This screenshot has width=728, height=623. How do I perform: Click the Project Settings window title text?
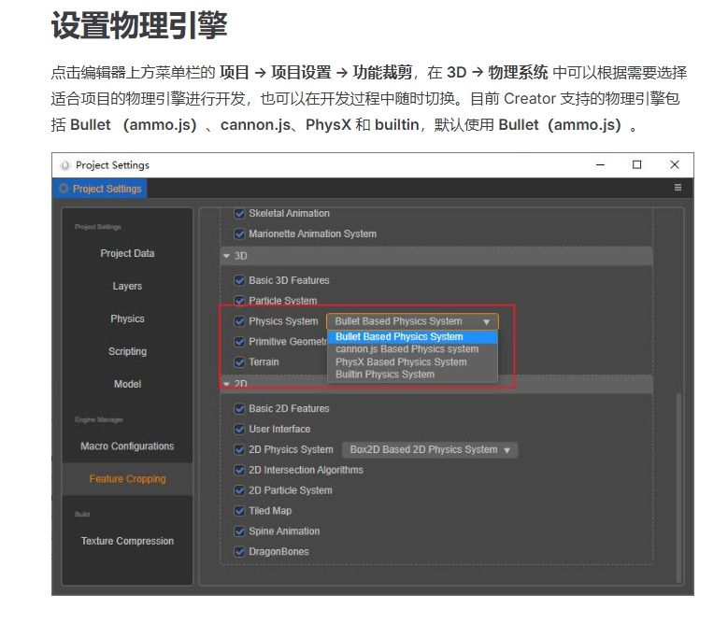(x=112, y=165)
